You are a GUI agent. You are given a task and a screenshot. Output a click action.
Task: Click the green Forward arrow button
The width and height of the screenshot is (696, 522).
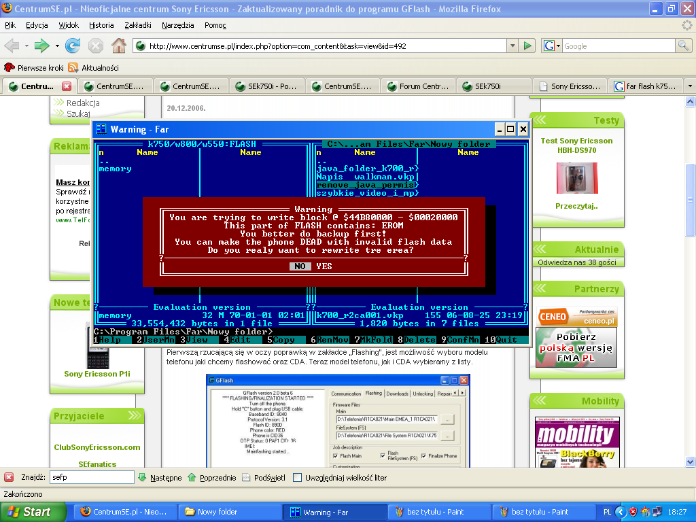tap(41, 46)
